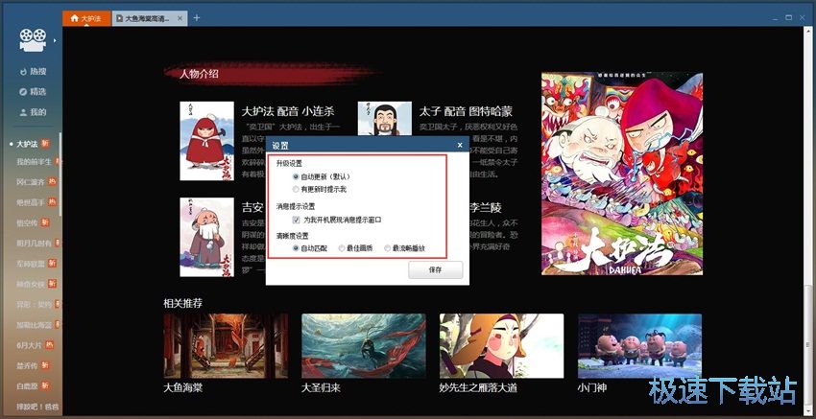816x419 pixels.
Task: Select 我的前半生 in the sidebar list
Action: [x=35, y=162]
